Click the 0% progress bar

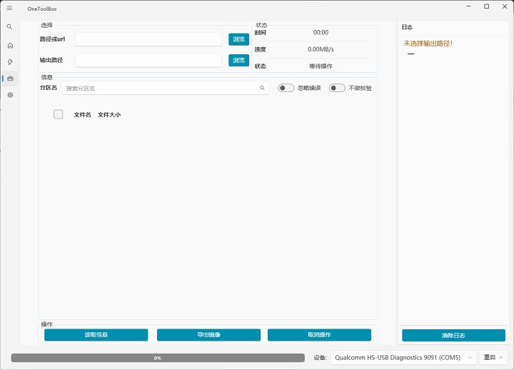pyautogui.click(x=157, y=357)
